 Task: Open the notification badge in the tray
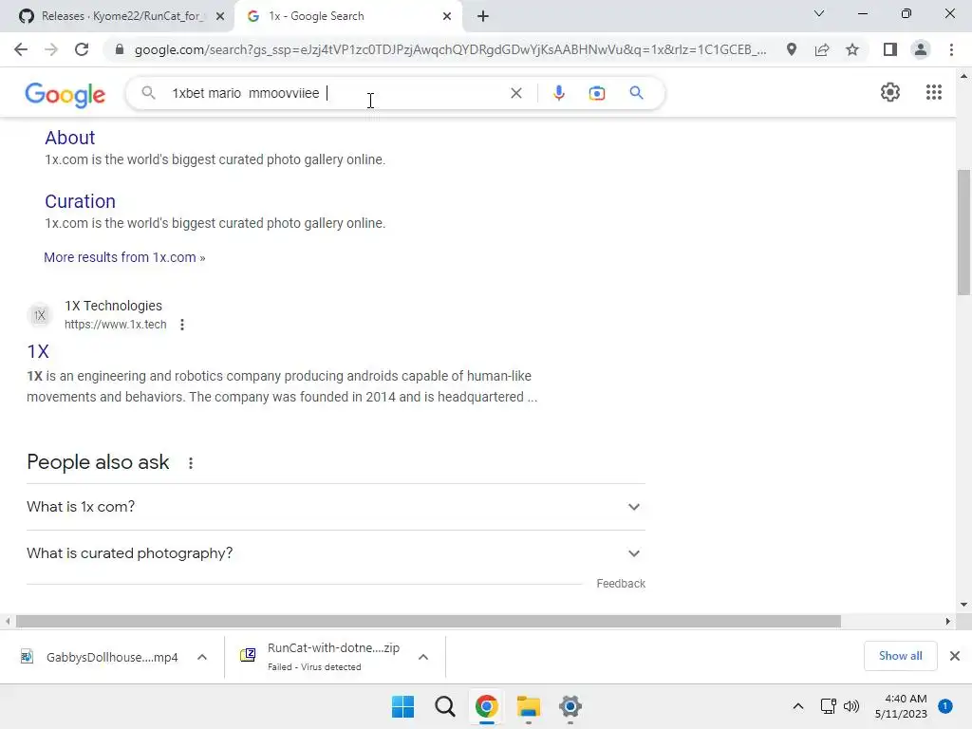[x=944, y=706]
